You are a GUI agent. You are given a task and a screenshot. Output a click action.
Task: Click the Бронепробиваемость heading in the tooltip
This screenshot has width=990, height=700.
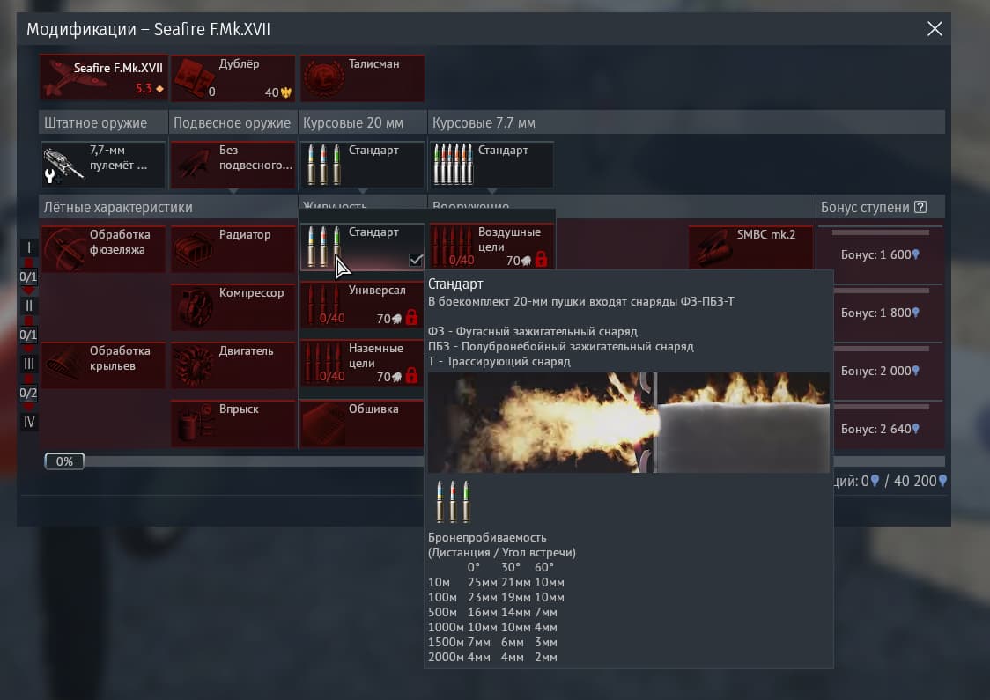coord(487,538)
